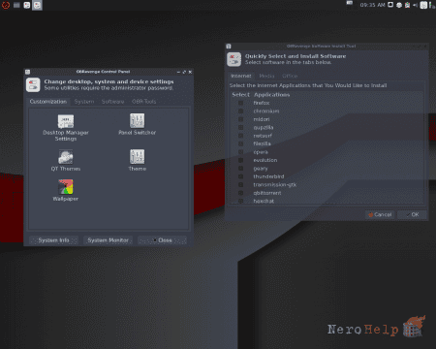Image resolution: width=436 pixels, height=349 pixels.
Task: Click Close button at Control Panel bottom
Action: 162,240
